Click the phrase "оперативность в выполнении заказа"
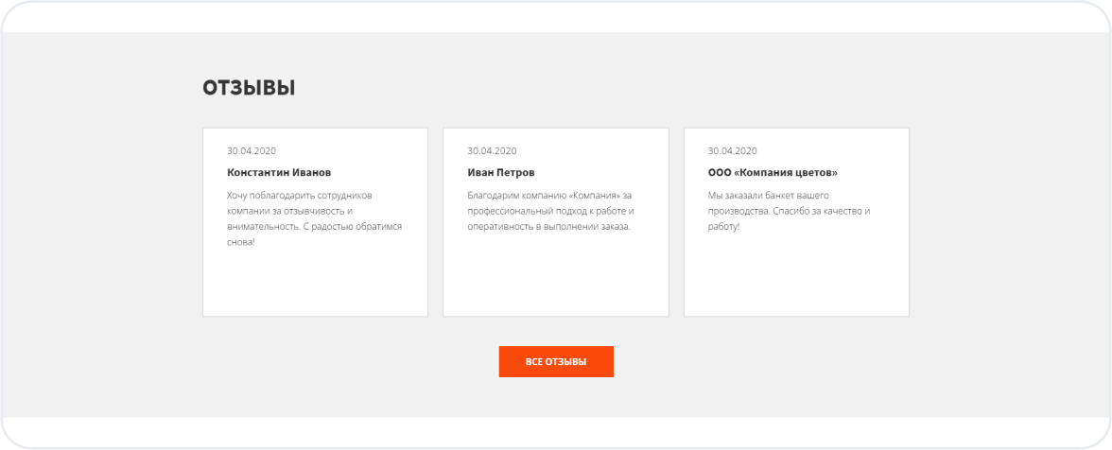The height and width of the screenshot is (450, 1112). pos(548,227)
